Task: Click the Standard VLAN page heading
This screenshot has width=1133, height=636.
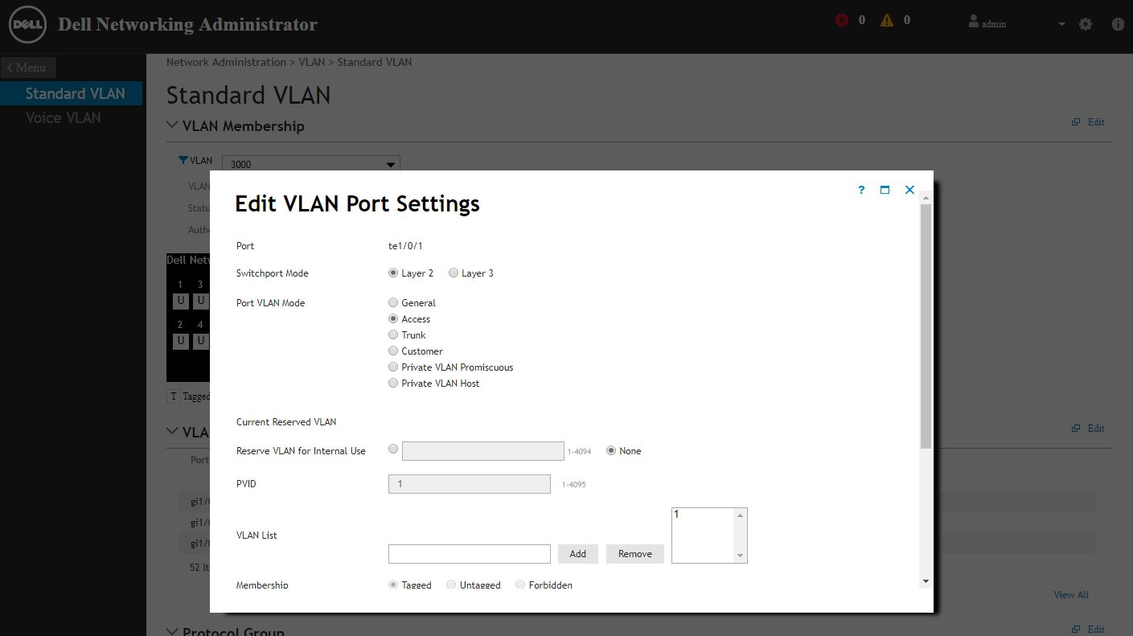Action: pos(248,95)
